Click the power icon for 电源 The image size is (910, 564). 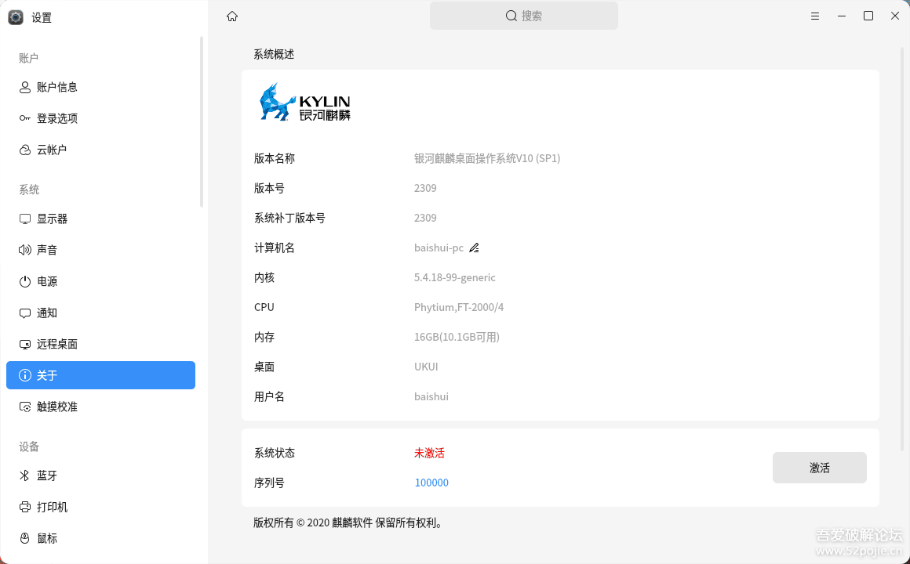[25, 282]
